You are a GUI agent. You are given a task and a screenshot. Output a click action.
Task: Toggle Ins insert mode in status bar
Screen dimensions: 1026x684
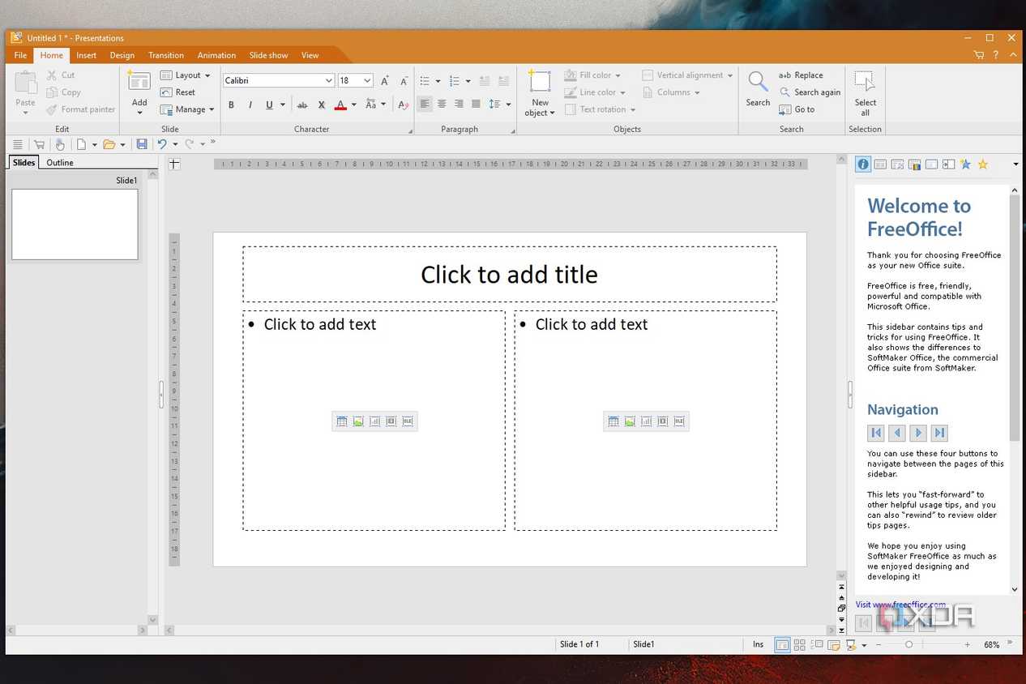[758, 644]
